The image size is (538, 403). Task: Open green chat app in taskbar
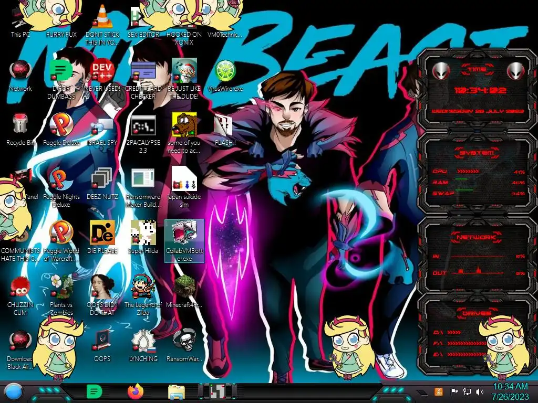[x=95, y=391]
